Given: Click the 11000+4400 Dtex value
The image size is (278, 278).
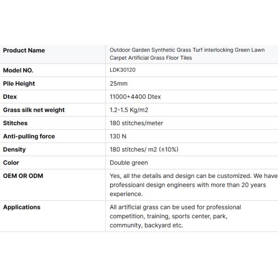Looking at the screenshot, I should coord(135,97).
